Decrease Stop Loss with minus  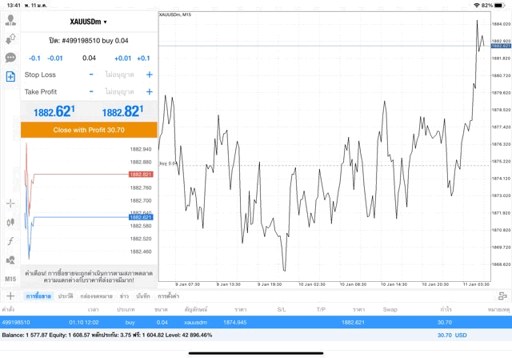91,74
